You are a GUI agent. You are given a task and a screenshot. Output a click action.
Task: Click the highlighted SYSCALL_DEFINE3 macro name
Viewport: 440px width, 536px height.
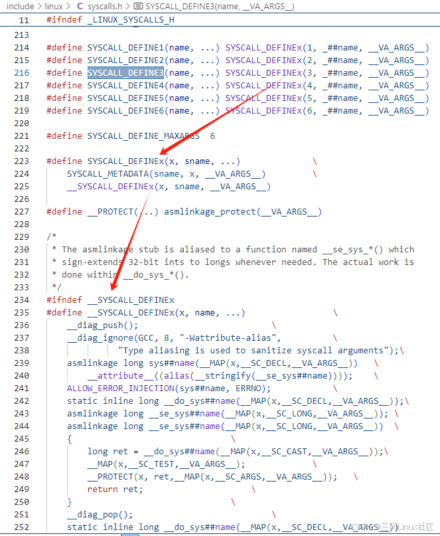click(125, 73)
